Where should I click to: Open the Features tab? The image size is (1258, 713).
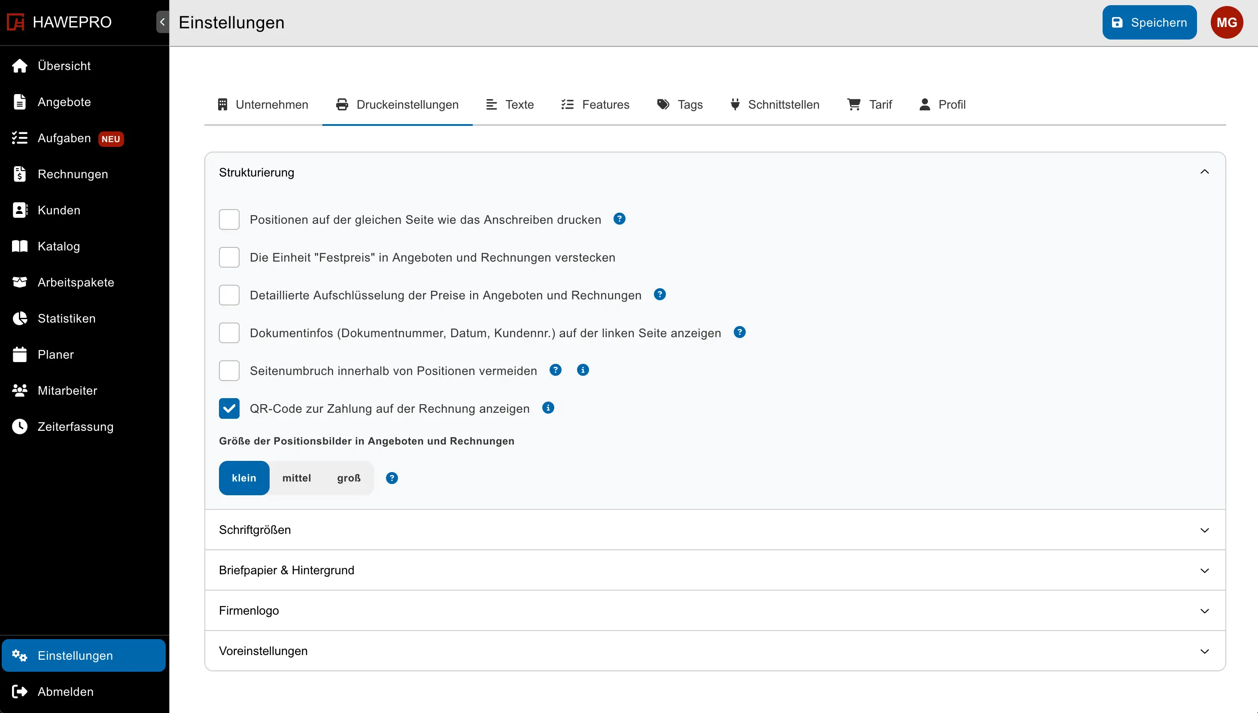pyautogui.click(x=595, y=104)
